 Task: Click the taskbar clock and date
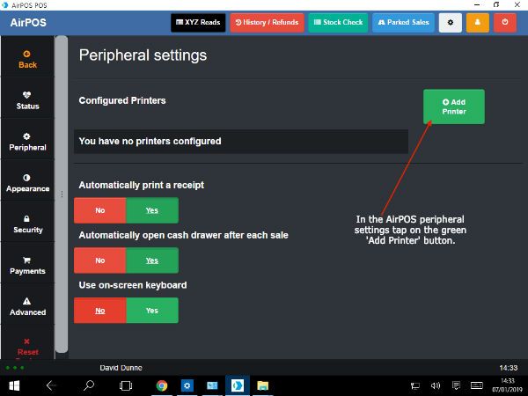click(x=507, y=385)
